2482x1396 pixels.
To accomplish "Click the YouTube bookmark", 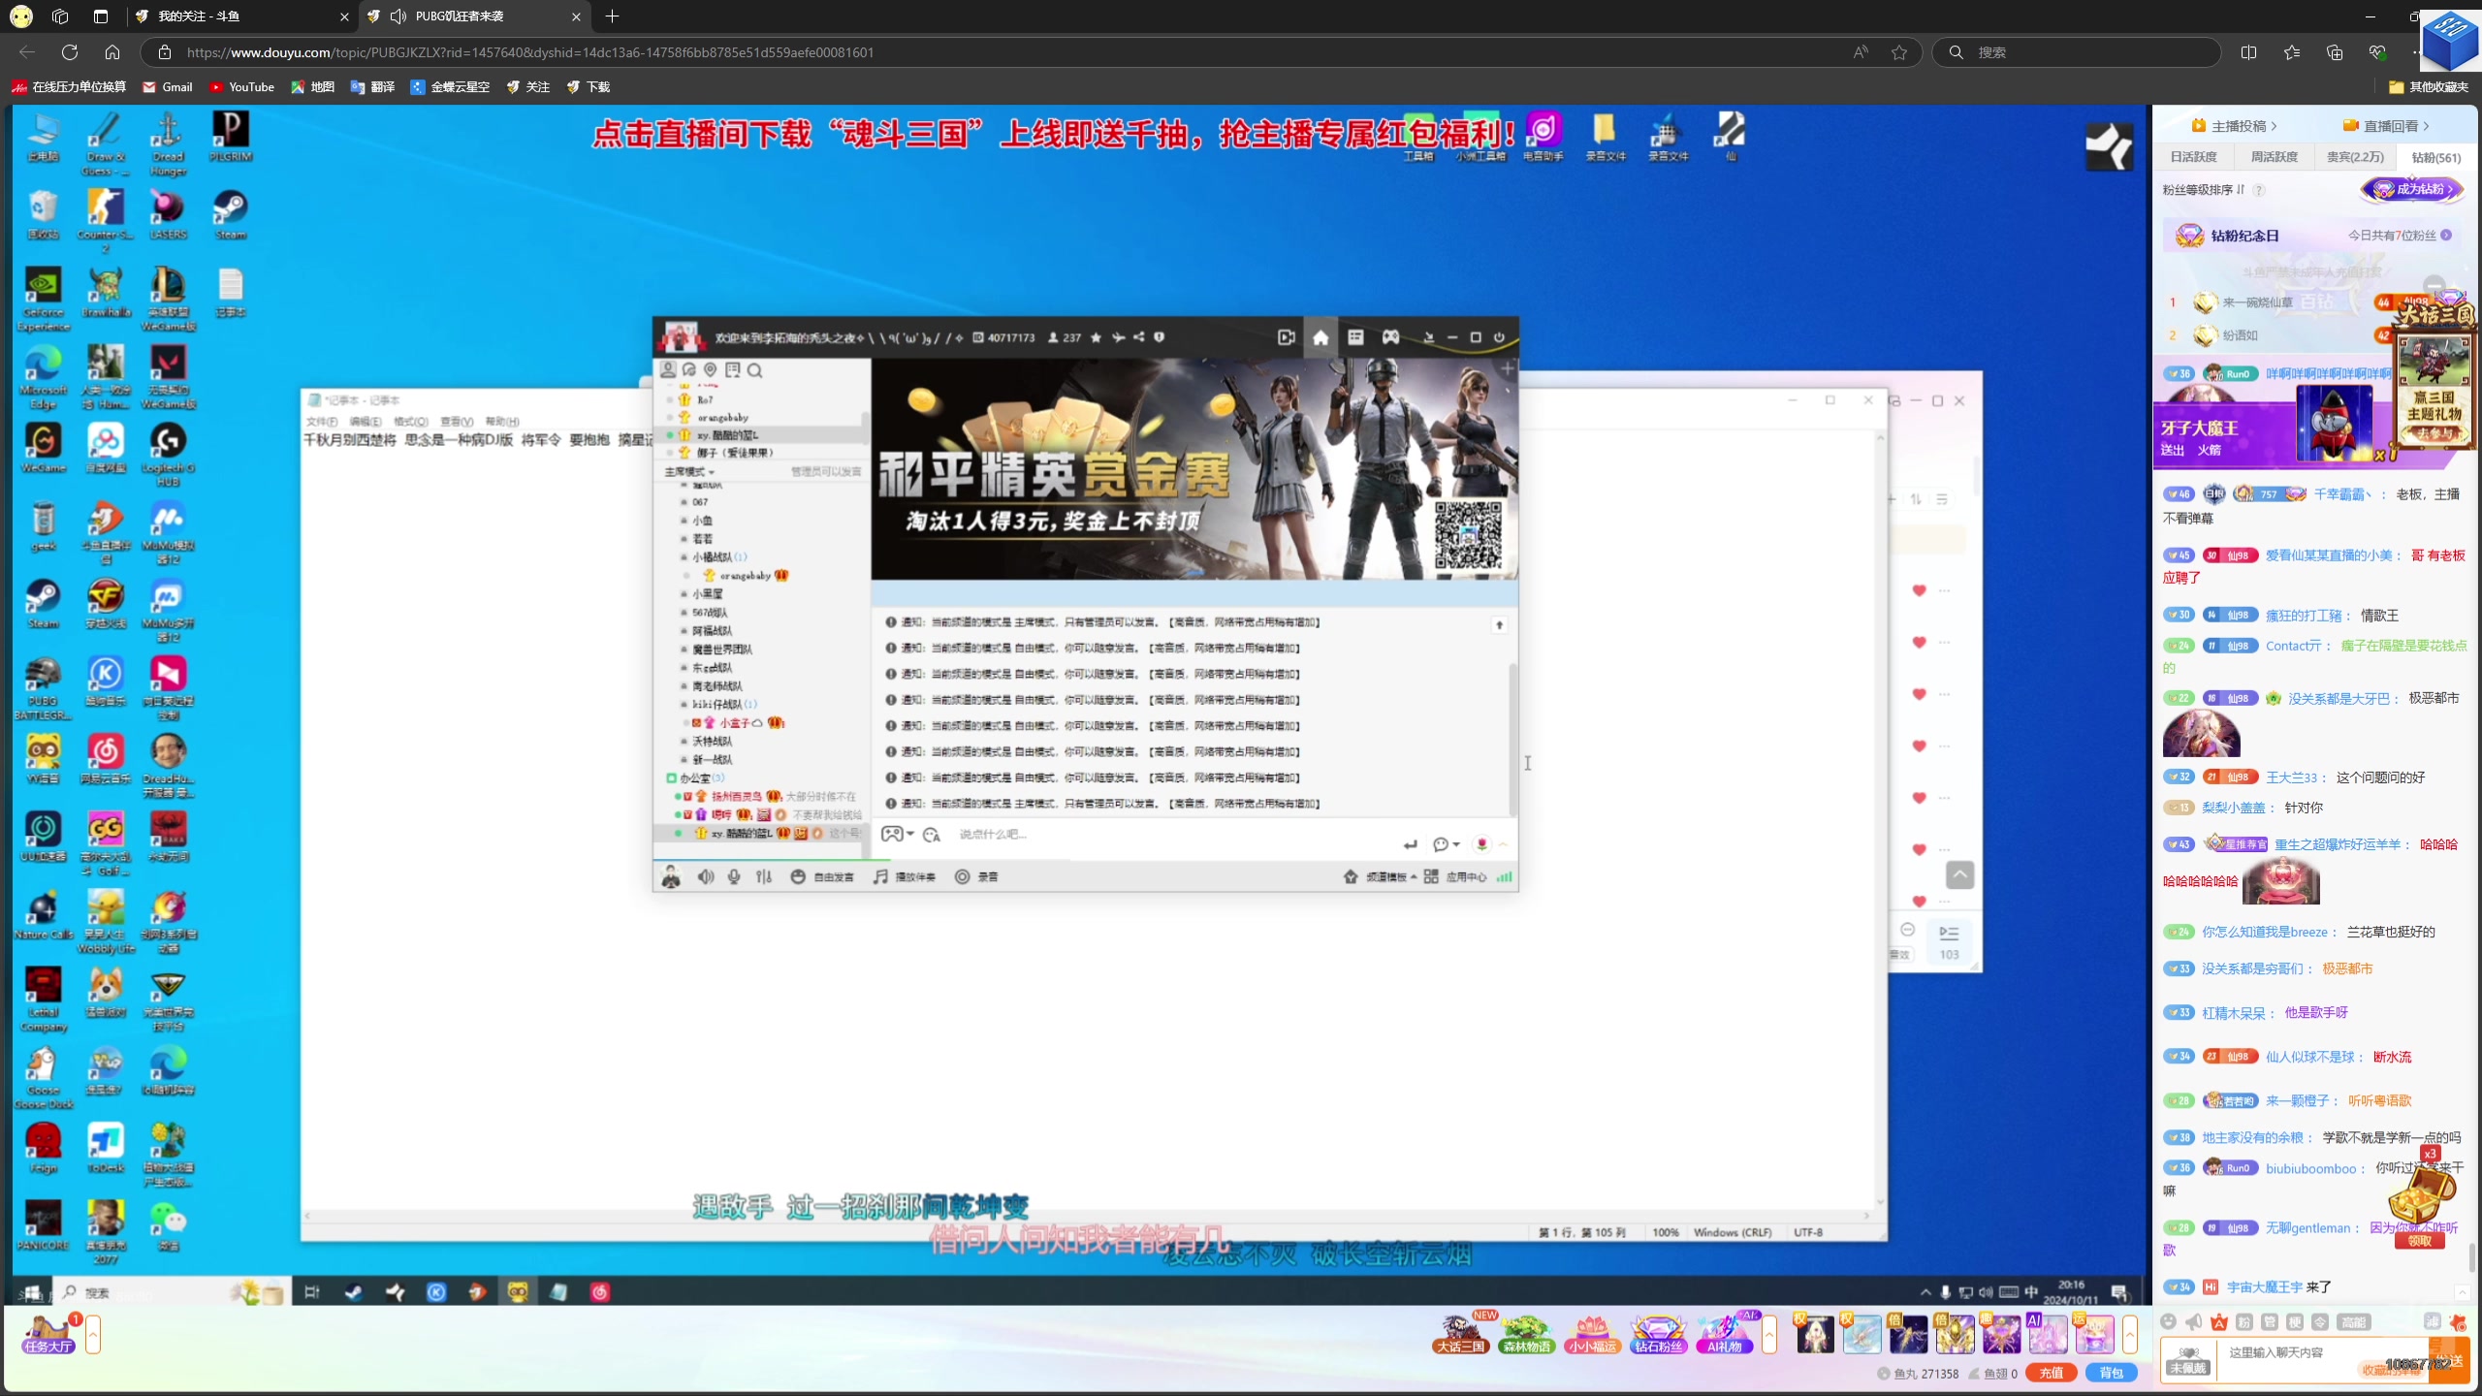I will [241, 87].
